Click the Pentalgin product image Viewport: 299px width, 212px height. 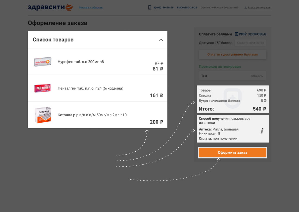tap(42, 88)
